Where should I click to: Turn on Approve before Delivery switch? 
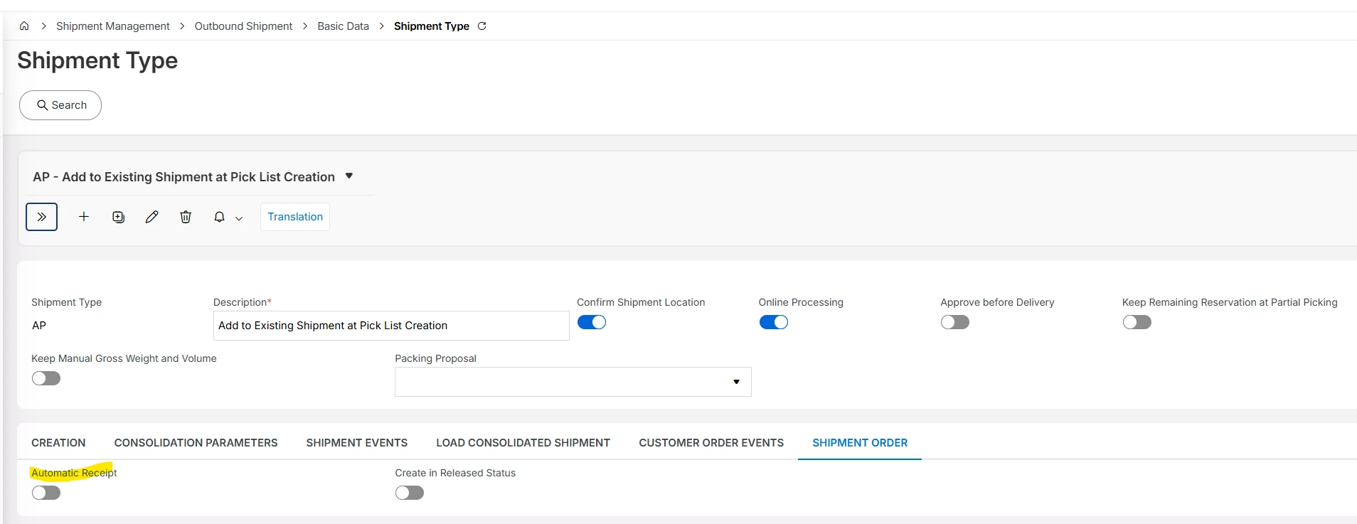[954, 322]
